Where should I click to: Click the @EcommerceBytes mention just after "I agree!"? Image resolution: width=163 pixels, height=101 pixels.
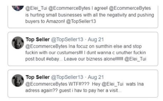coord(130,8)
